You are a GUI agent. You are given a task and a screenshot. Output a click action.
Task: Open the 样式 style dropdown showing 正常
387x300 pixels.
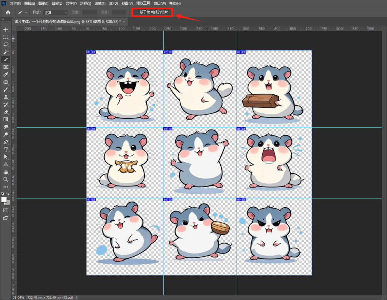[55, 12]
